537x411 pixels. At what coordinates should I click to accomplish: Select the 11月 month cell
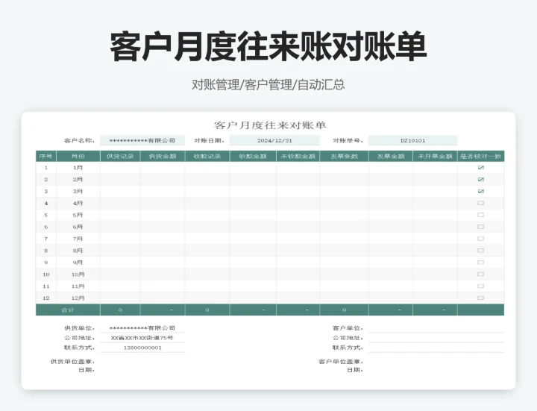[x=78, y=286]
